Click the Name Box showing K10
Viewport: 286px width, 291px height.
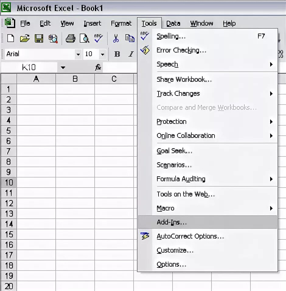(x=29, y=67)
